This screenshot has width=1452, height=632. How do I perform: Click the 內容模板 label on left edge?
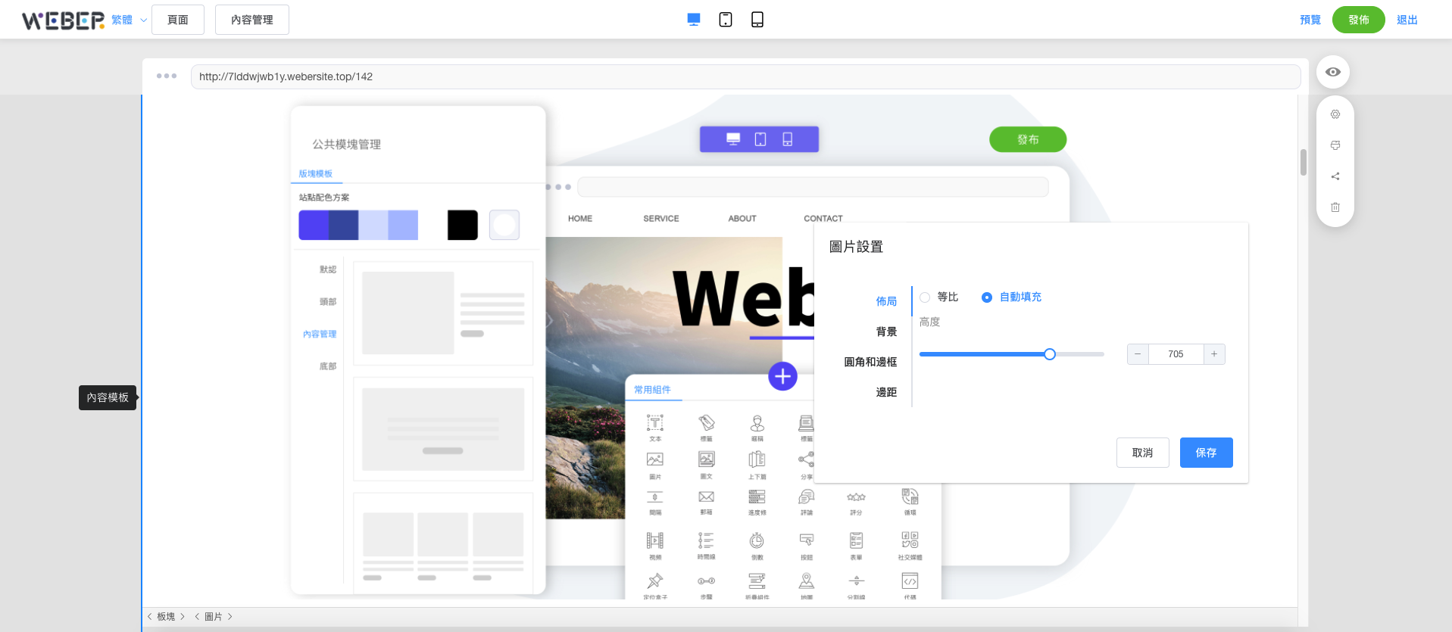click(x=108, y=397)
